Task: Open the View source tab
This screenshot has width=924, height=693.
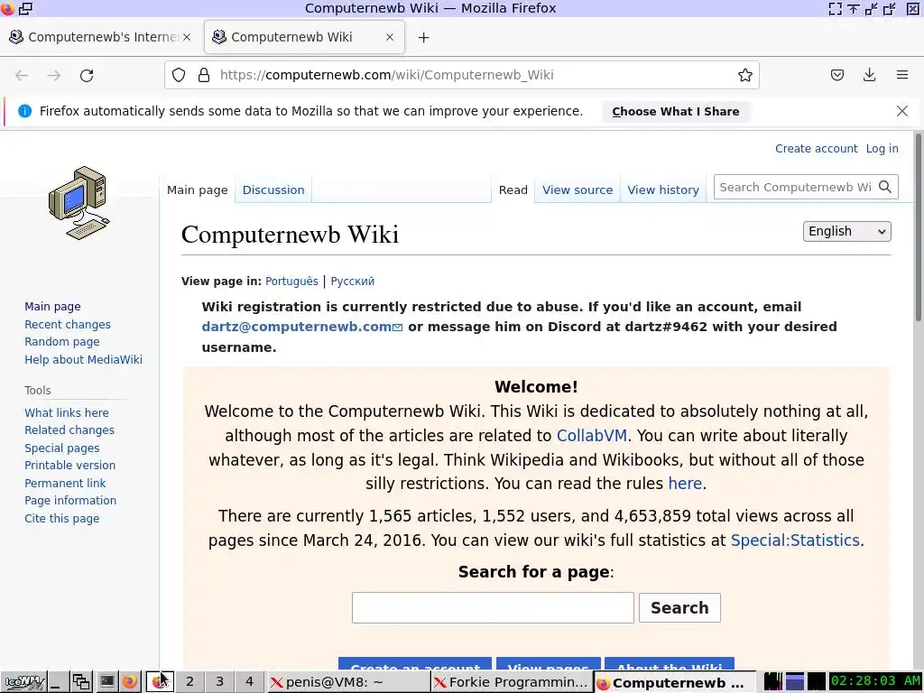Action: [x=577, y=189]
